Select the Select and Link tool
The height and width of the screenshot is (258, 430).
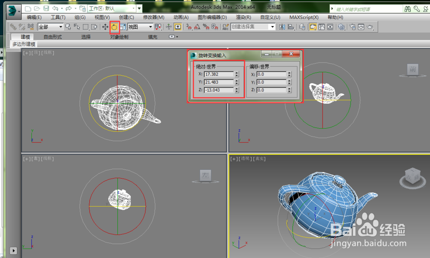pyautogui.click(x=13, y=27)
